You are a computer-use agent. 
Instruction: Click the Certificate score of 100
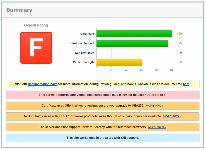pos(179,33)
